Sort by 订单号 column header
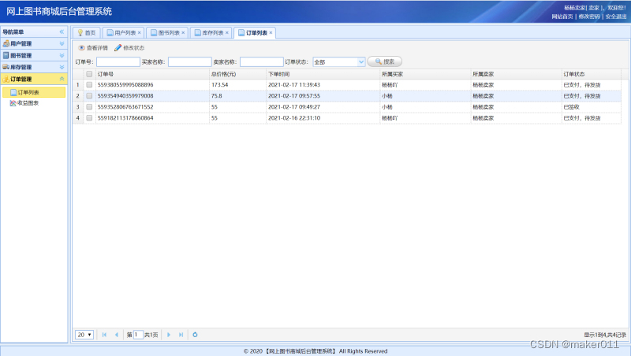The width and height of the screenshot is (631, 356). point(152,74)
